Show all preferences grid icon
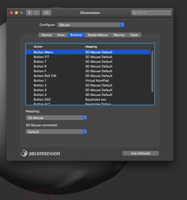Screen dimensions: 187x200 pyautogui.click(x=47, y=13)
